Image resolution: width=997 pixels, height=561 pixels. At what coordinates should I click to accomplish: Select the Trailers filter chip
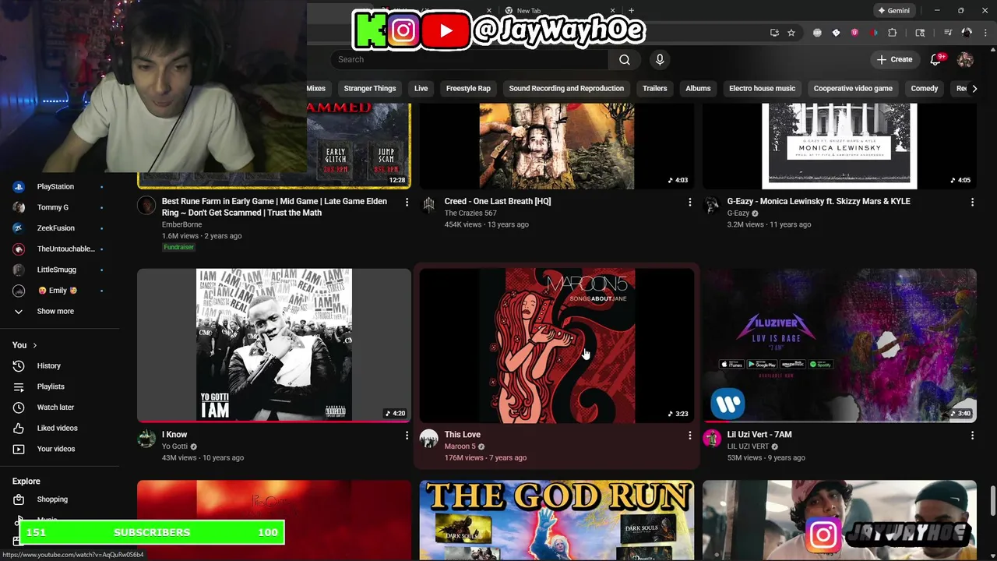click(x=655, y=89)
